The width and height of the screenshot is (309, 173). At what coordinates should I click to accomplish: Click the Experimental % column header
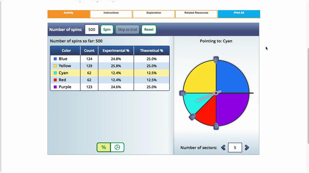click(116, 51)
